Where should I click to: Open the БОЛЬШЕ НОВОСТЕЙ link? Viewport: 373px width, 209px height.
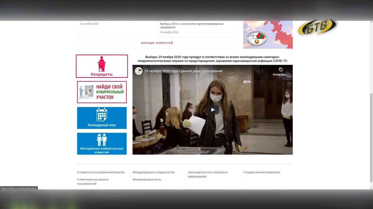click(157, 43)
